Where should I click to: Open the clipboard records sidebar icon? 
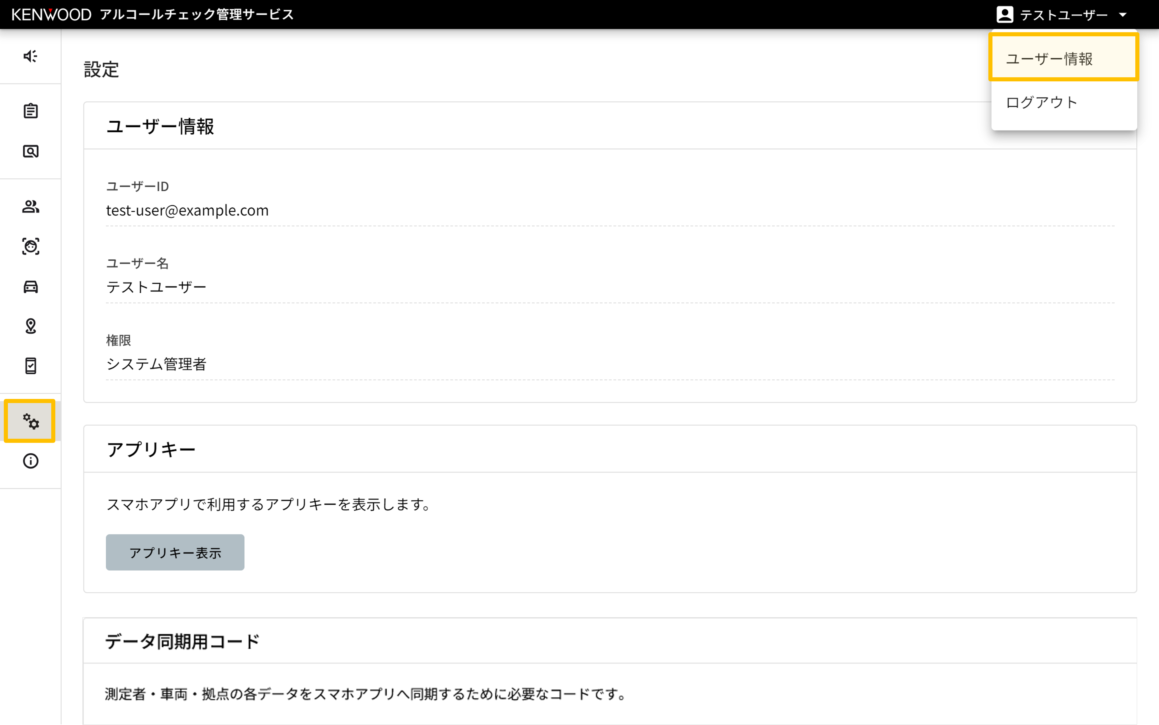point(30,111)
